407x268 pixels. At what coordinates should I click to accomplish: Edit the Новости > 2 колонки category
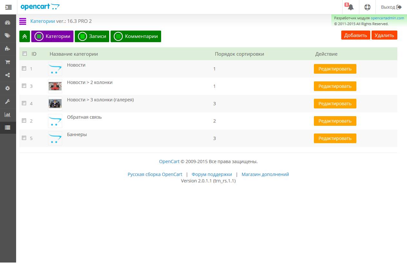335,86
